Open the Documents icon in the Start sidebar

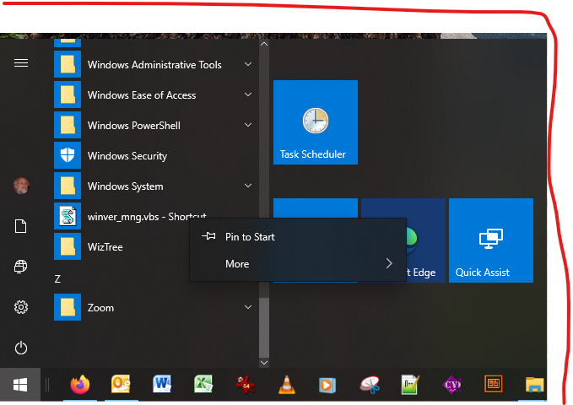(x=21, y=226)
